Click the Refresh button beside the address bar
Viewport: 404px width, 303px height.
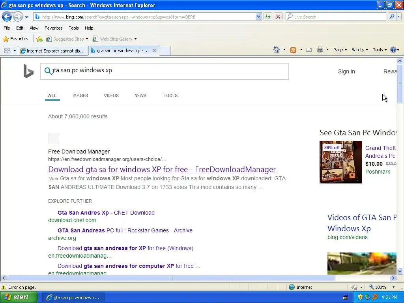(x=268, y=17)
